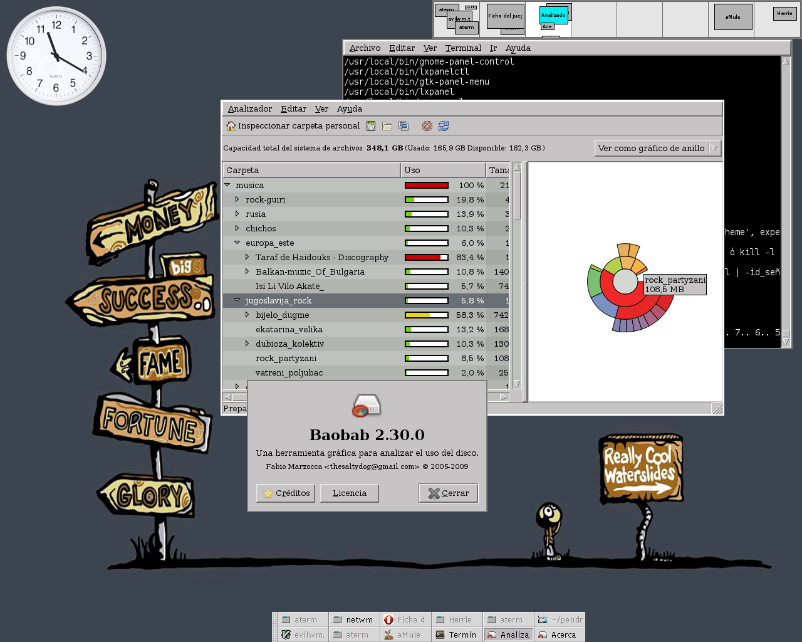This screenshot has height=642, width=802.
Task: Click the Inspeccionar carpeta personal home icon
Action: pyautogui.click(x=231, y=126)
